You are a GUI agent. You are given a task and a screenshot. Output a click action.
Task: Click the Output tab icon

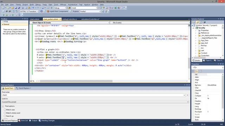pos(30,120)
